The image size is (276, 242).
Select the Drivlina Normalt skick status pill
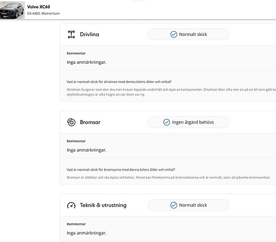pos(189,35)
